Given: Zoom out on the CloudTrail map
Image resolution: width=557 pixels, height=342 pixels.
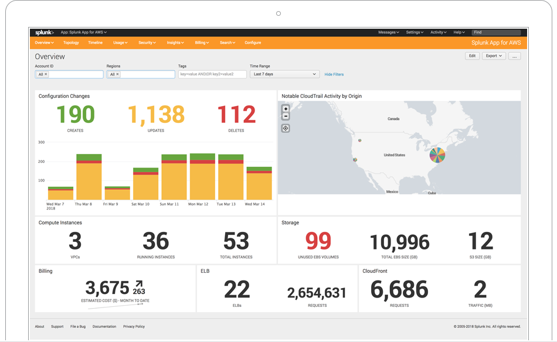Looking at the screenshot, I should pos(286,117).
